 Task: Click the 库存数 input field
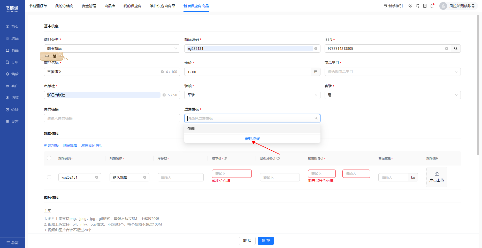click(181, 177)
